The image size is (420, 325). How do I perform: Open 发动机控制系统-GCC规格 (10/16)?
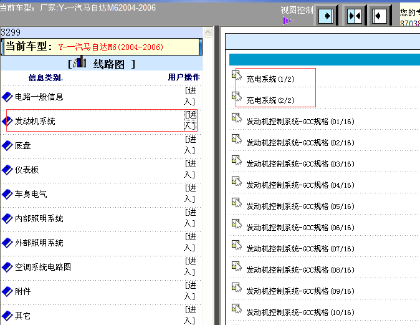300,312
